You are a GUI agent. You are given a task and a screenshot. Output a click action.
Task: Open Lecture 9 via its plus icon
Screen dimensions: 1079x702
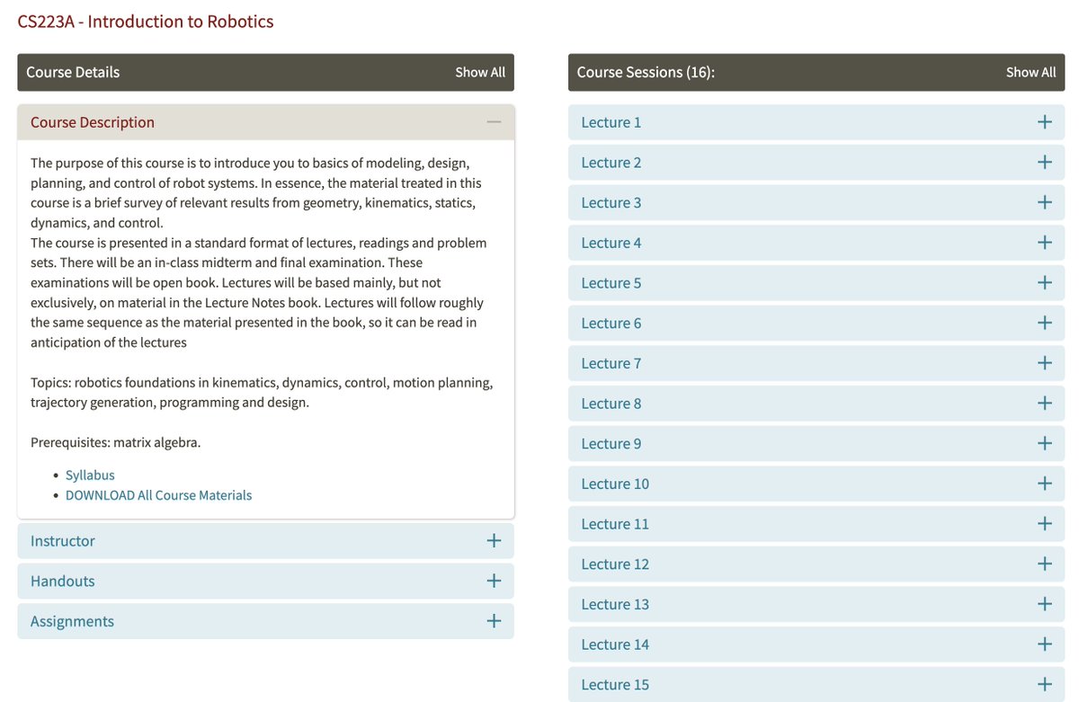1045,443
